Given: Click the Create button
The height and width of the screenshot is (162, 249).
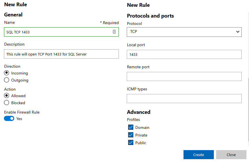Looking at the screenshot, I should point(199,155).
